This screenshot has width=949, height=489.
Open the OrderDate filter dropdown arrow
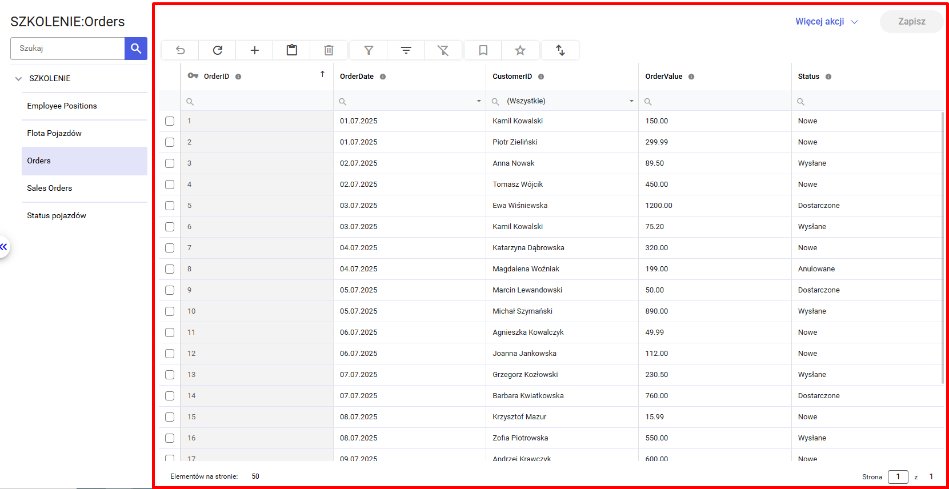[x=479, y=101]
